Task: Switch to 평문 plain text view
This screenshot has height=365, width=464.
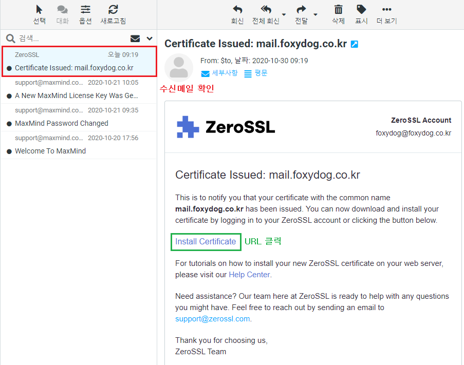Action: (x=256, y=73)
